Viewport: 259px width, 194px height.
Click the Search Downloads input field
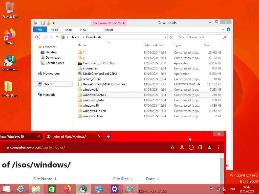(200, 37)
